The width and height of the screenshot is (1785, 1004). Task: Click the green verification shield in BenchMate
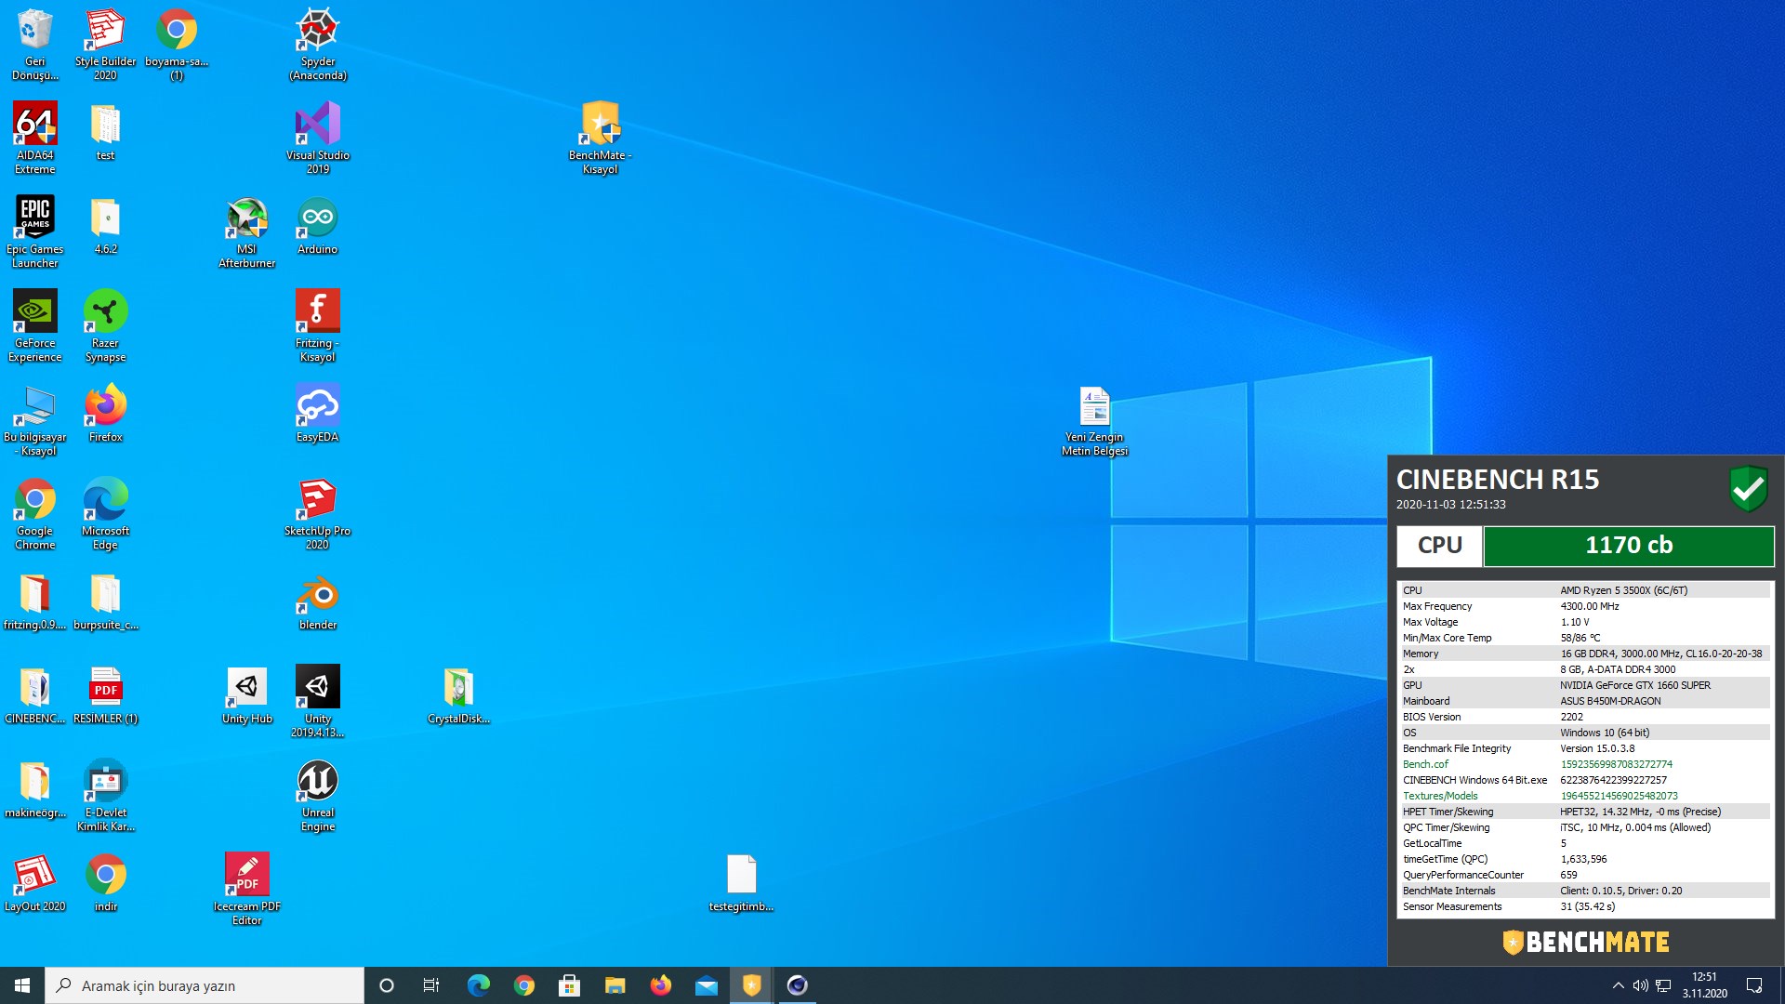(x=1748, y=488)
